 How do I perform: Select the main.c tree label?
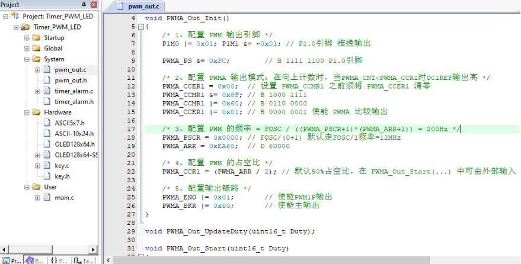click(x=64, y=197)
